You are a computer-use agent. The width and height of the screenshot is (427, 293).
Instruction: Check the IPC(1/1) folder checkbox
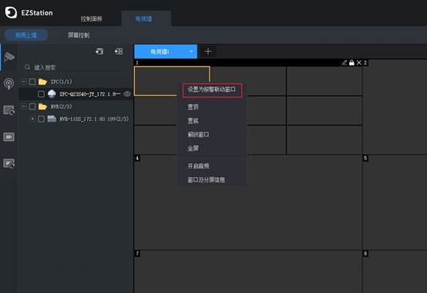point(32,82)
